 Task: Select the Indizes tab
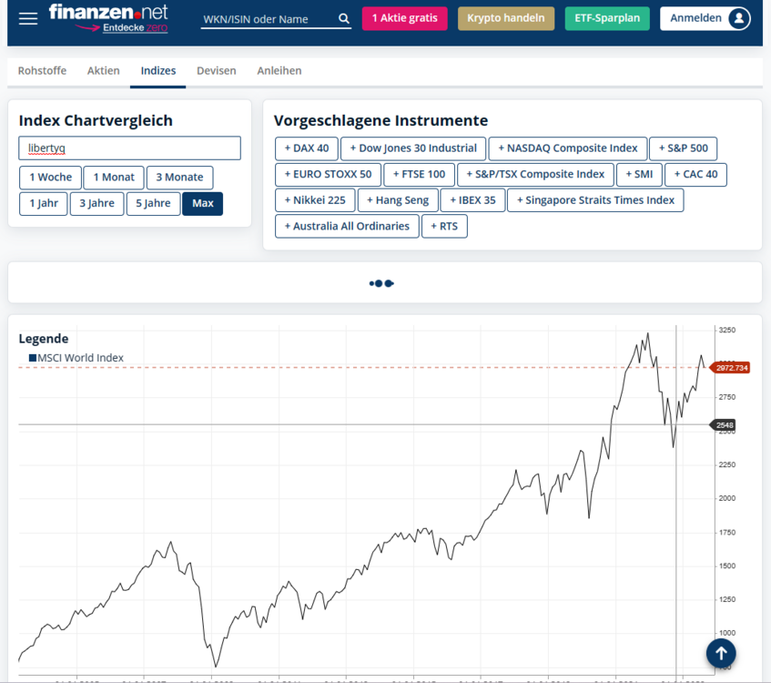tap(158, 71)
